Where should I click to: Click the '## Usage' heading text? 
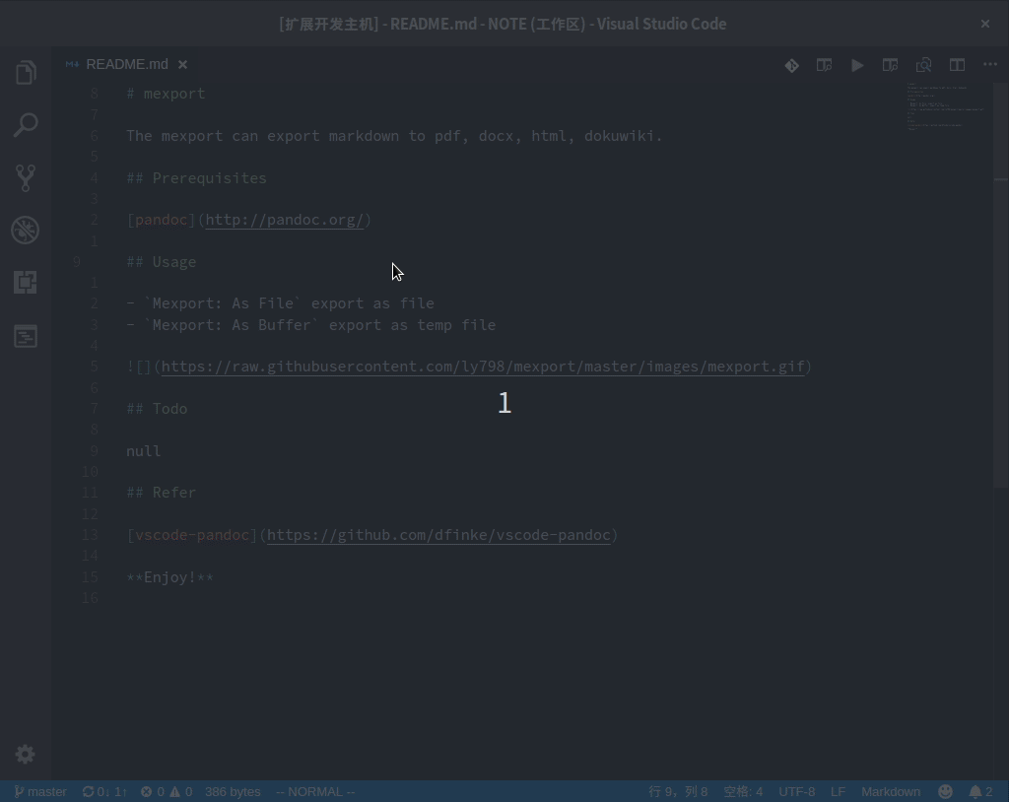coord(161,262)
